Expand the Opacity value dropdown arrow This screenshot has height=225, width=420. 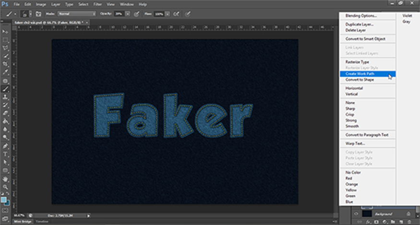[x=128, y=14]
